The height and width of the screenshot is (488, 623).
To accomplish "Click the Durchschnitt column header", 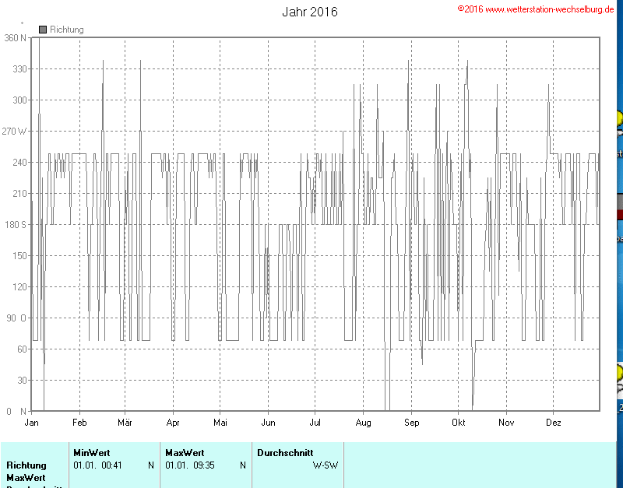I will [x=285, y=453].
